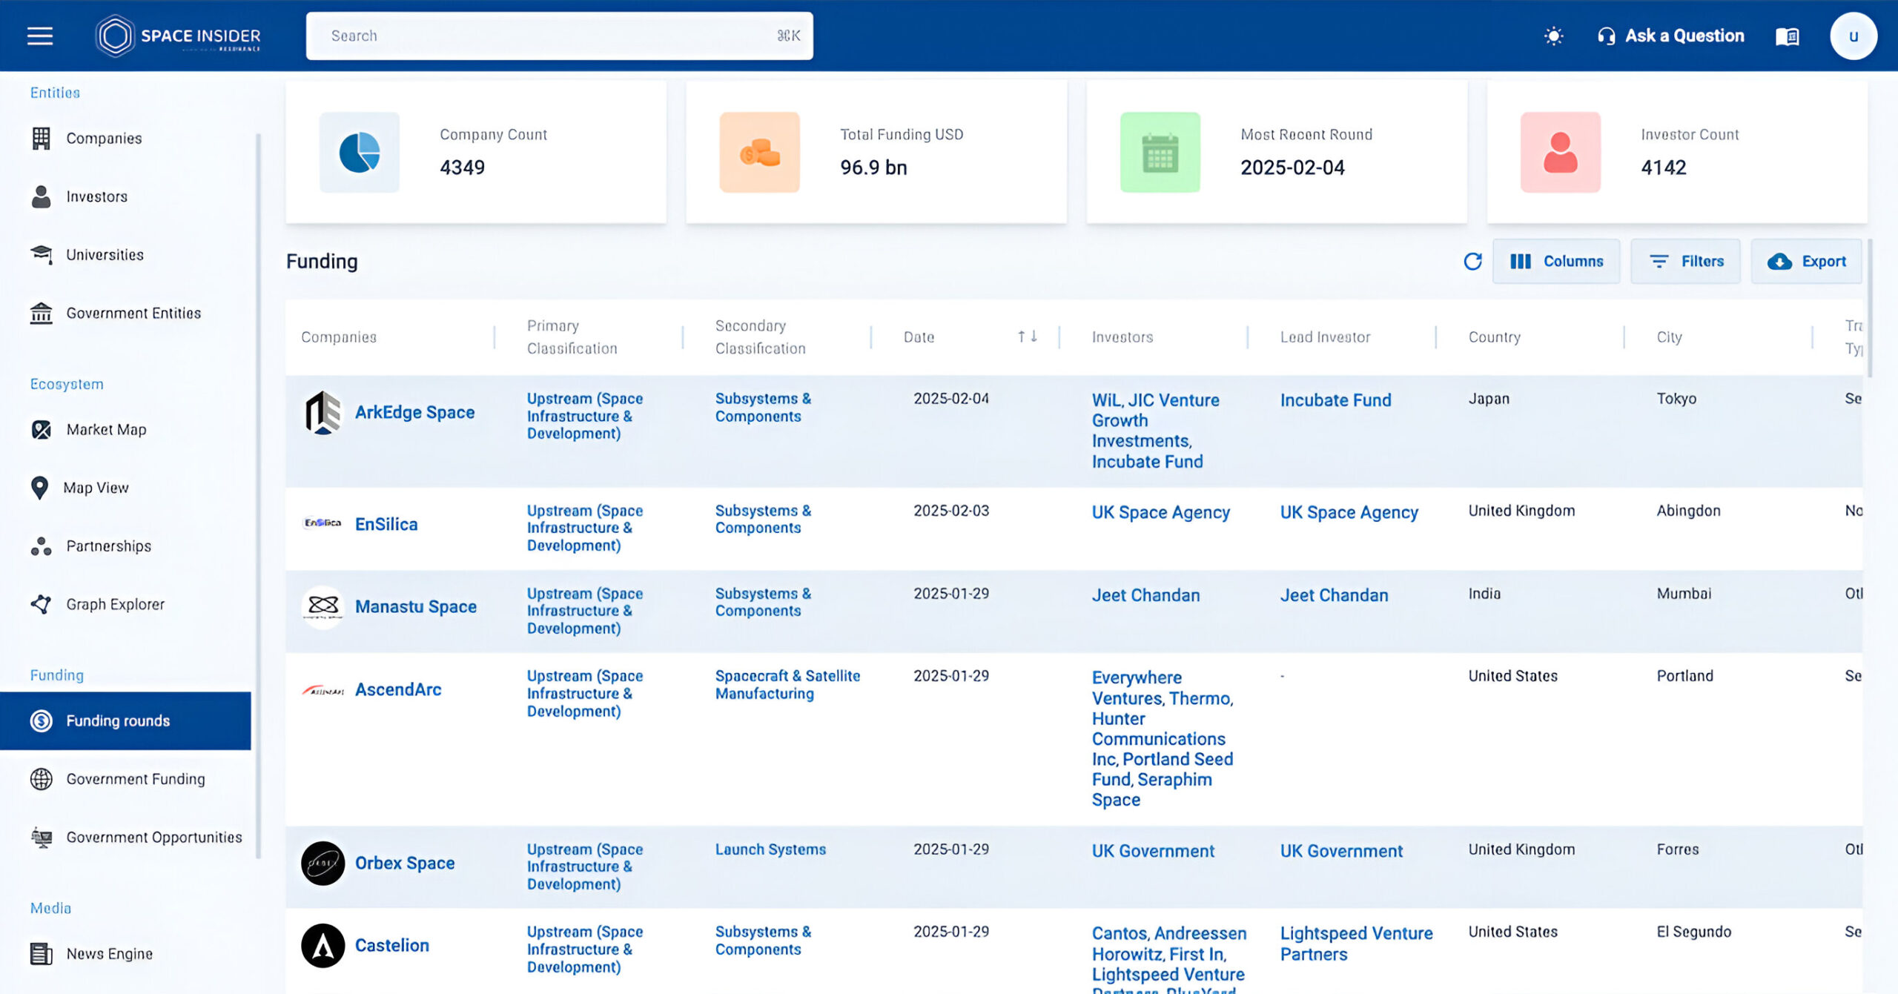1898x994 pixels.
Task: Open Lightspeed Venture Partners lead investor link
Action: (x=1356, y=944)
